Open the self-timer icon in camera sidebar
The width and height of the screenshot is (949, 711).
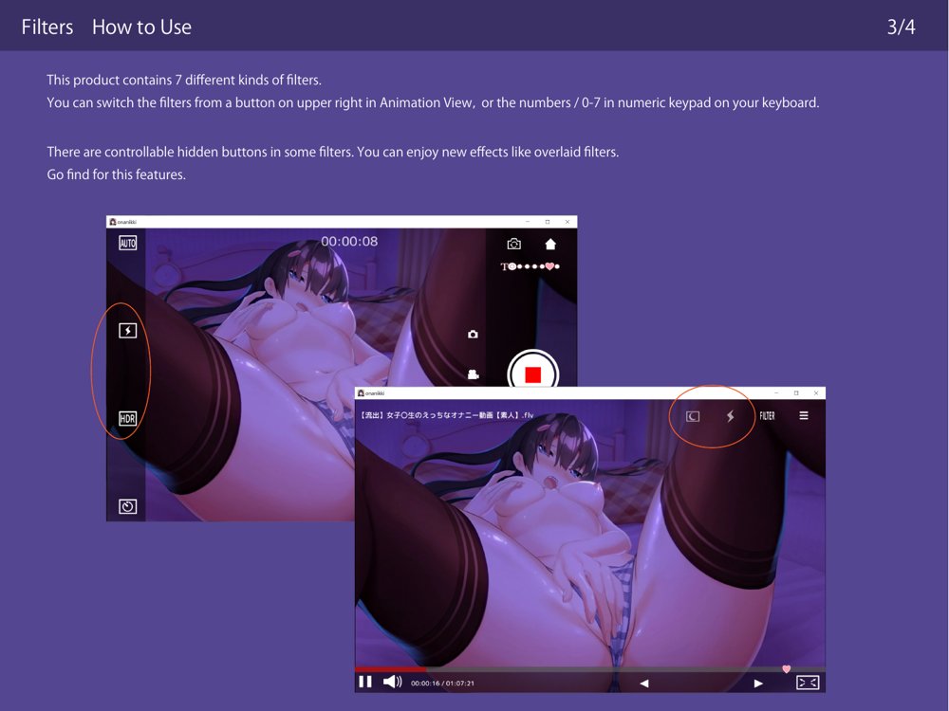coord(128,506)
